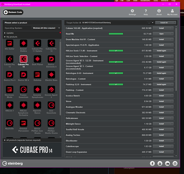
Task: Install Cubase 14.0.40 Application
Action: point(161,28)
